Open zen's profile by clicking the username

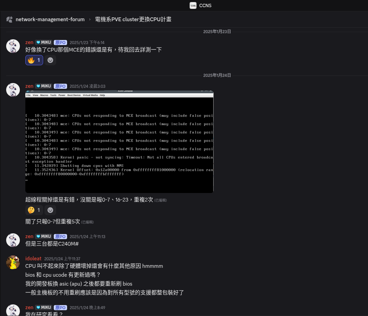tap(29, 42)
